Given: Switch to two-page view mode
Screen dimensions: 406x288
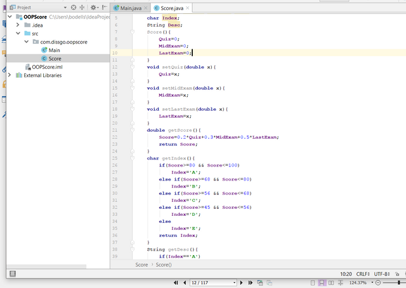Looking at the screenshot, I should 331,283.
